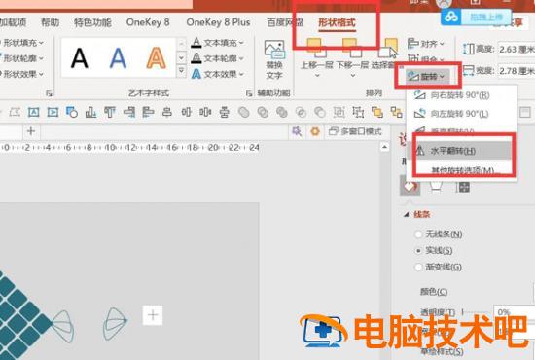The height and width of the screenshot is (360, 535).
Task: Click the text box A icon in OneKey toolbar
Action: tap(33, 112)
